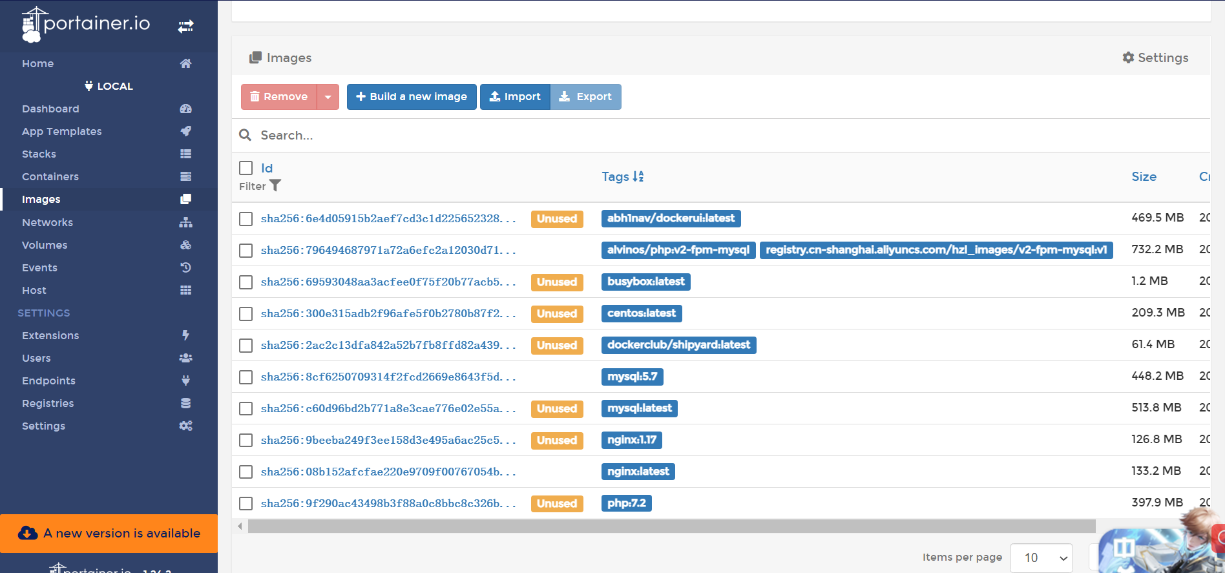This screenshot has width=1225, height=573.
Task: Click the Images clone icon in sidebar
Action: coord(185,199)
